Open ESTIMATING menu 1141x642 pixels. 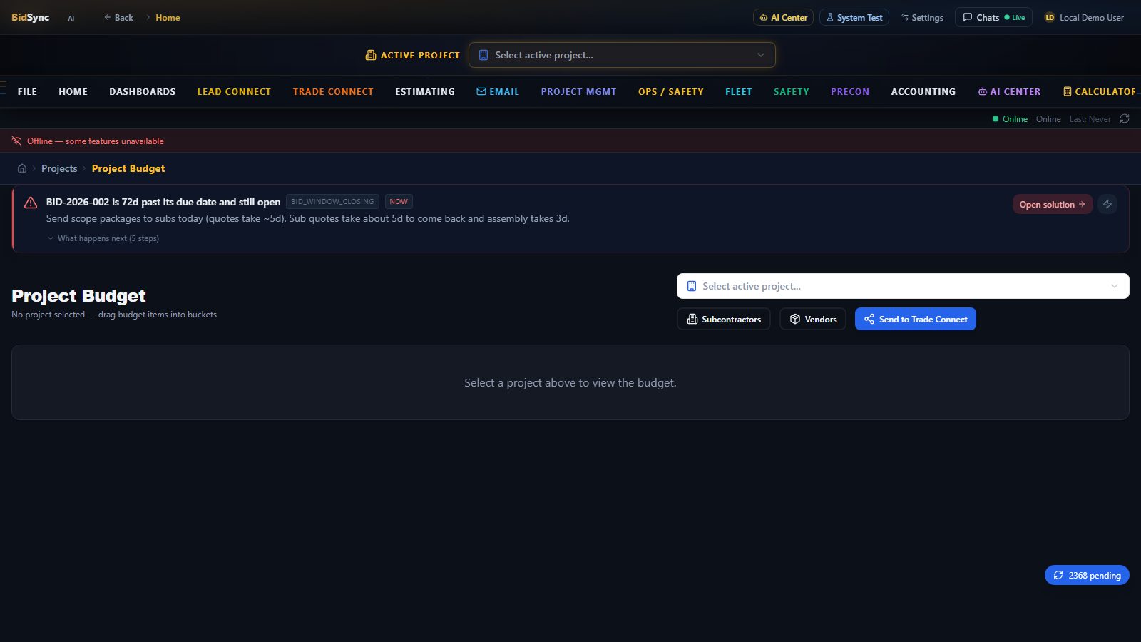click(x=425, y=91)
